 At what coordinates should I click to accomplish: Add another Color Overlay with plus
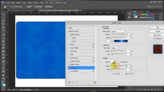[x=93, y=58]
